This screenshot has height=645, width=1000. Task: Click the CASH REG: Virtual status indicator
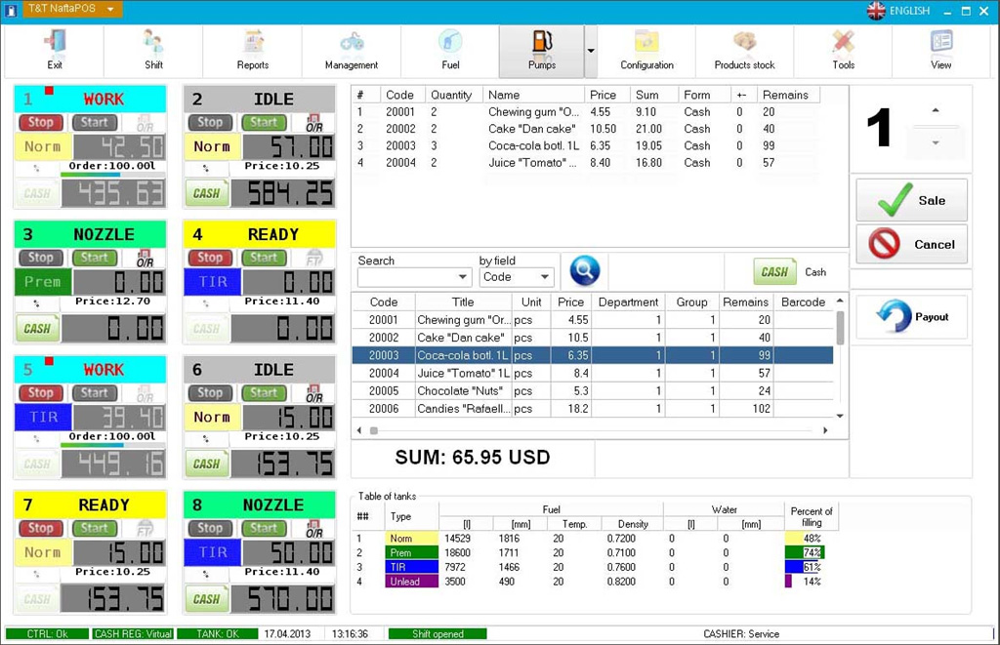coord(133,633)
